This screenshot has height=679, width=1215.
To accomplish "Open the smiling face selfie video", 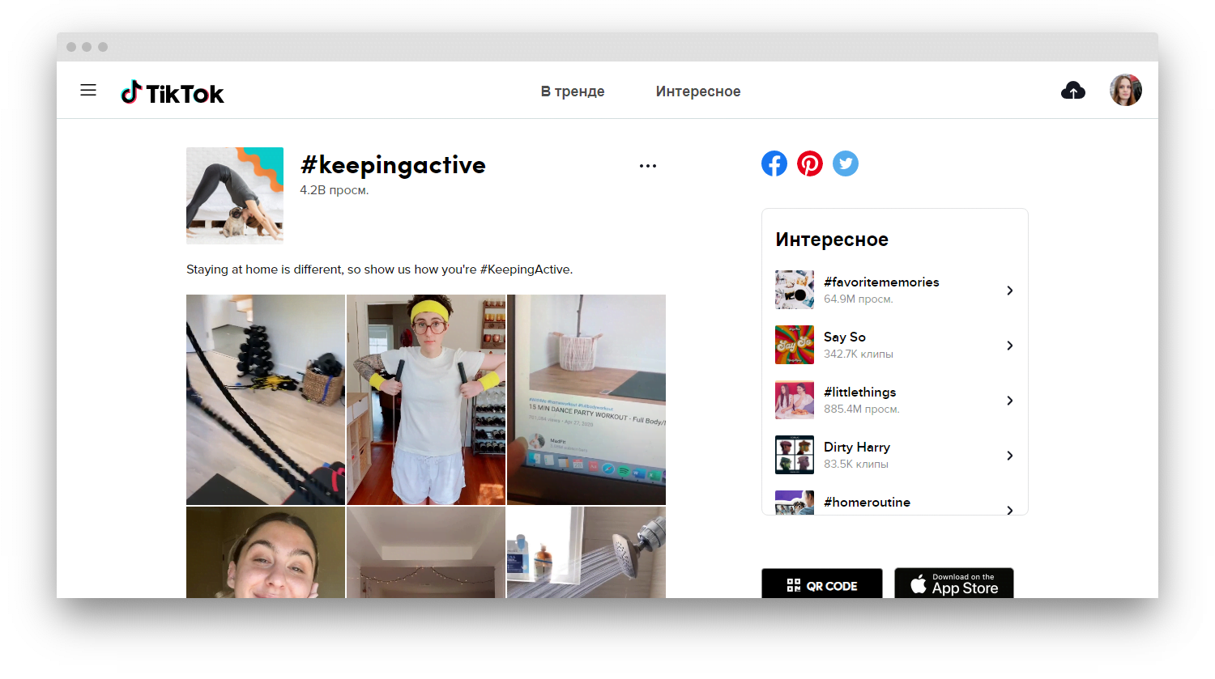I will click(266, 553).
